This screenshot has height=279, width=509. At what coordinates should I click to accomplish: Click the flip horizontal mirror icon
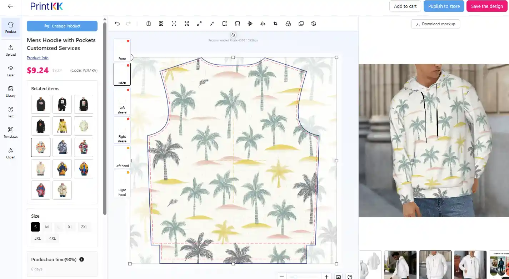pyautogui.click(x=263, y=24)
